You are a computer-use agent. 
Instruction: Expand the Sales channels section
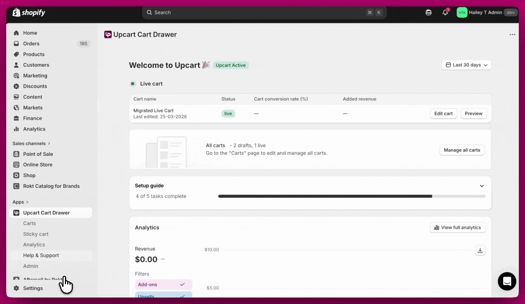click(31, 143)
